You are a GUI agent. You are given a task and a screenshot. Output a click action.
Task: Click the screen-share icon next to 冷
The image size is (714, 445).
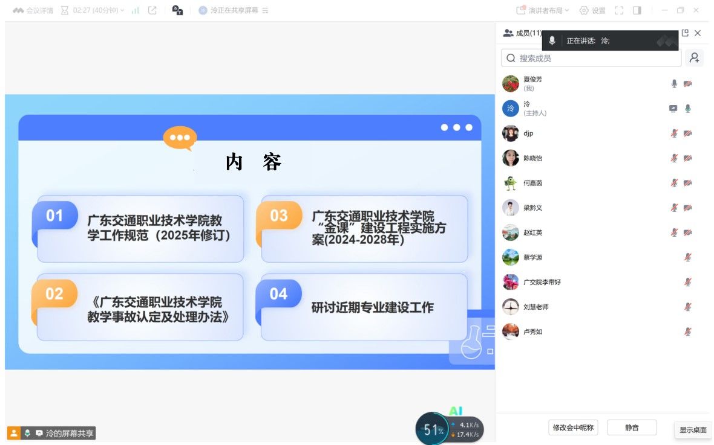(673, 109)
